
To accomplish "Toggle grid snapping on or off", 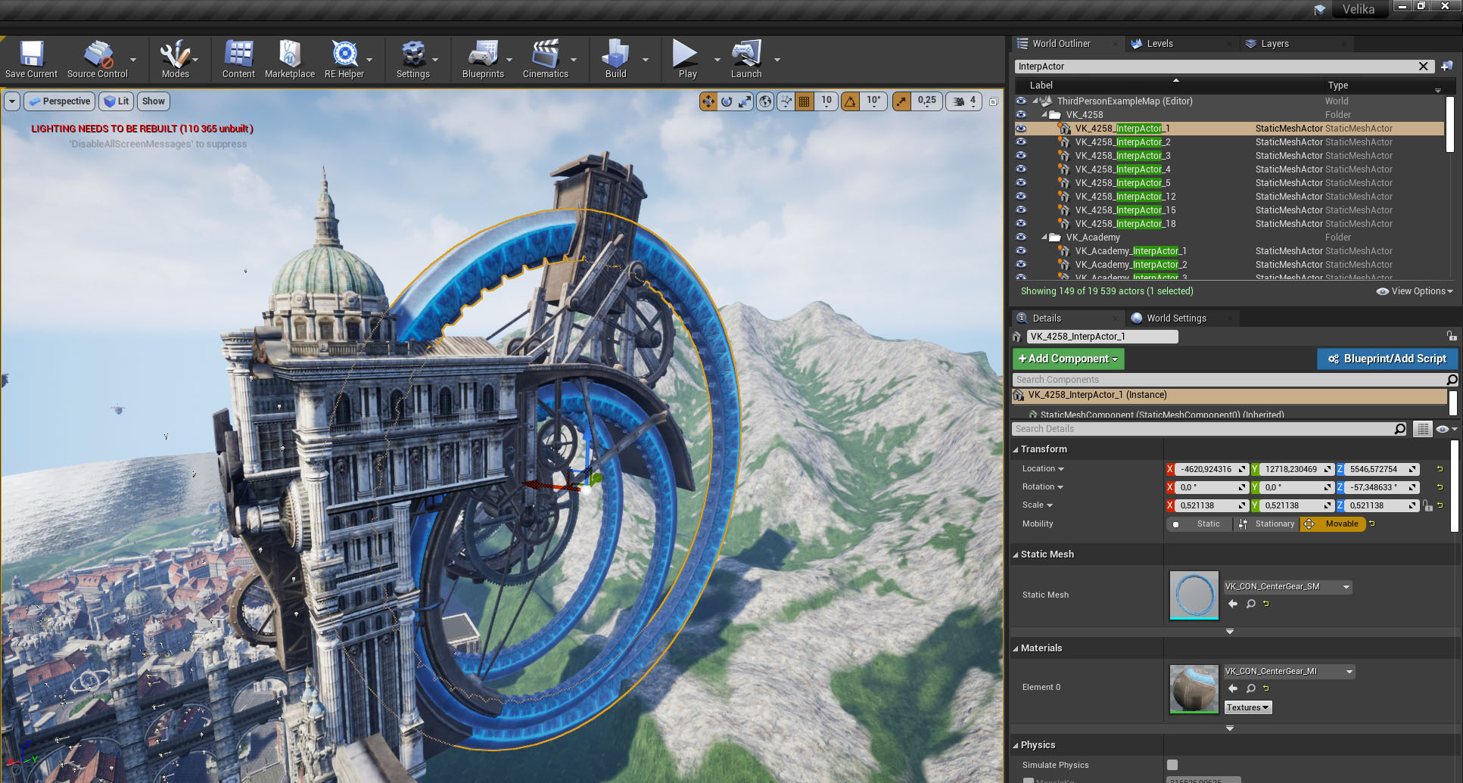I will tap(805, 101).
